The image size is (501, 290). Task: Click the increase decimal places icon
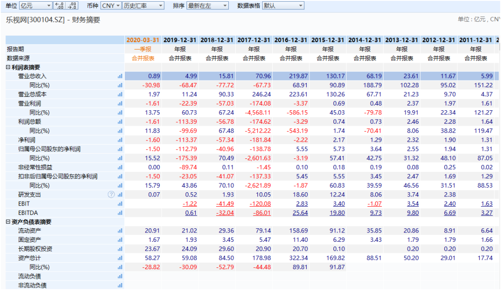59,6
